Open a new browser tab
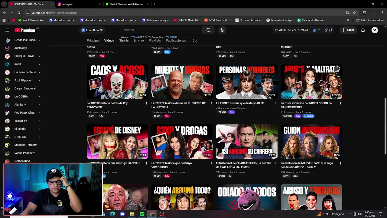 (155, 4)
